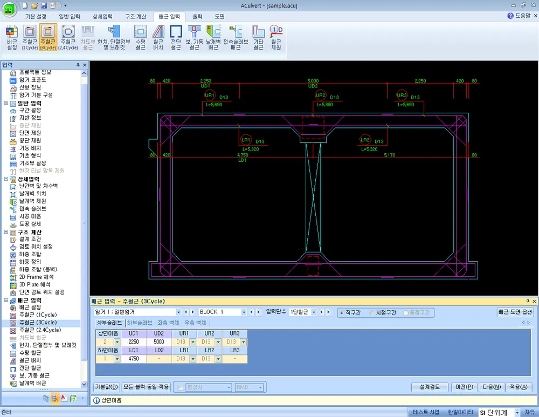
Task: Open the 1단철근 dropdown
Action: pyautogui.click(x=314, y=312)
